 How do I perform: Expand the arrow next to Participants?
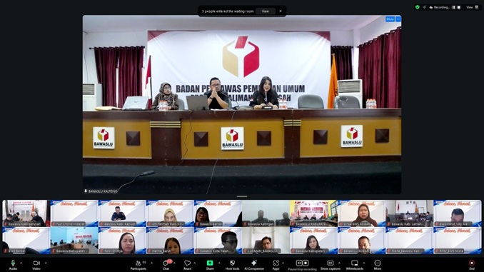151,263
